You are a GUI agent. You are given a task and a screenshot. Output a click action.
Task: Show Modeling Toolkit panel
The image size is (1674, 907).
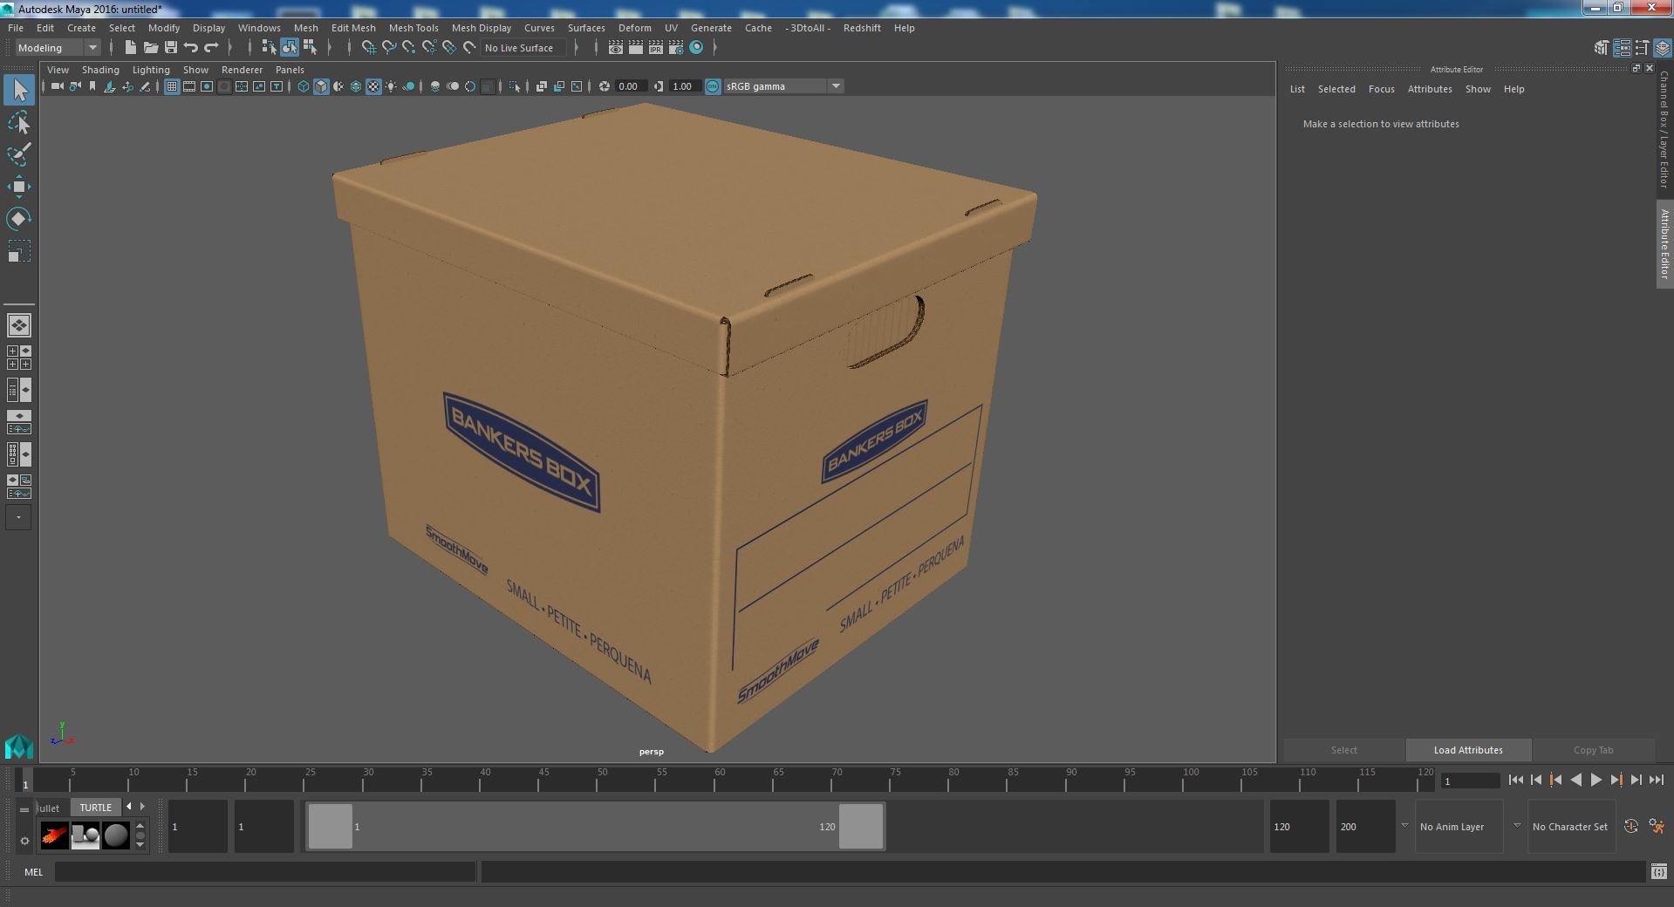coord(1602,48)
